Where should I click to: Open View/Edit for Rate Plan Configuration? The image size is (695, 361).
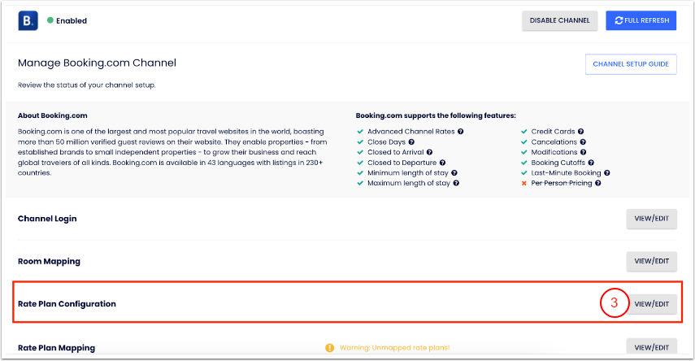[x=651, y=304]
